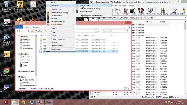Expand the Explorer ribbon chevron
Screen dimensions: 187x105
[126, 27]
